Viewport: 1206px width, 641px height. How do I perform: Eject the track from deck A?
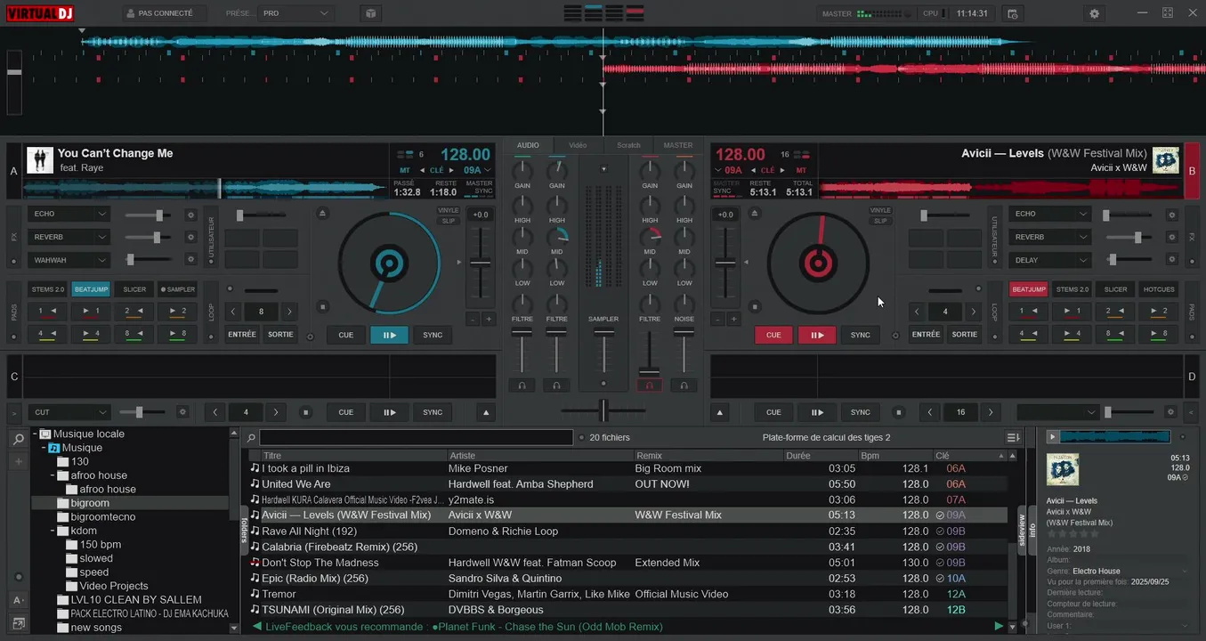[x=322, y=214]
